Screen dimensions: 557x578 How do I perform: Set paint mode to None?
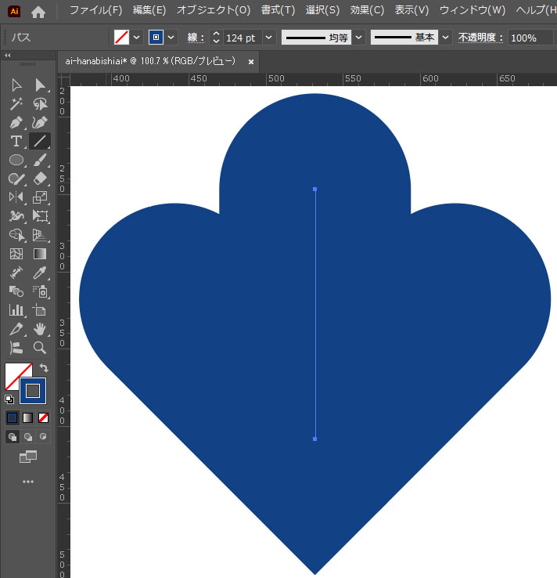click(x=44, y=417)
